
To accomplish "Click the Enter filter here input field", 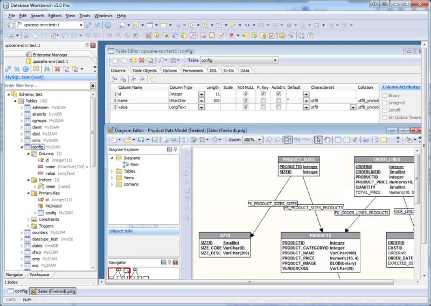I will 43,85.
